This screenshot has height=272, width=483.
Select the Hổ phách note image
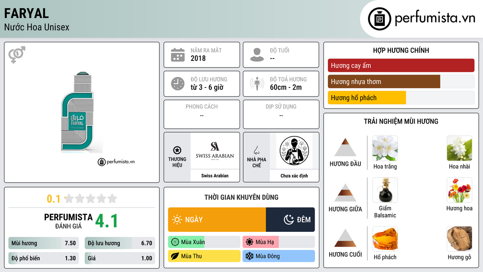[x=385, y=239]
